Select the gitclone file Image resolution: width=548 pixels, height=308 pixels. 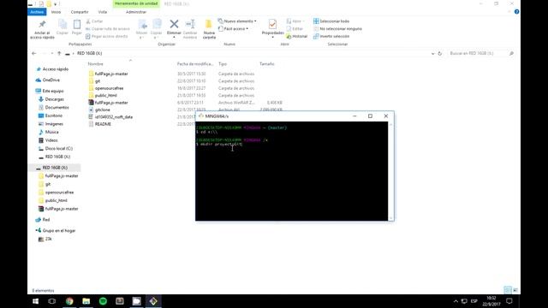point(103,110)
